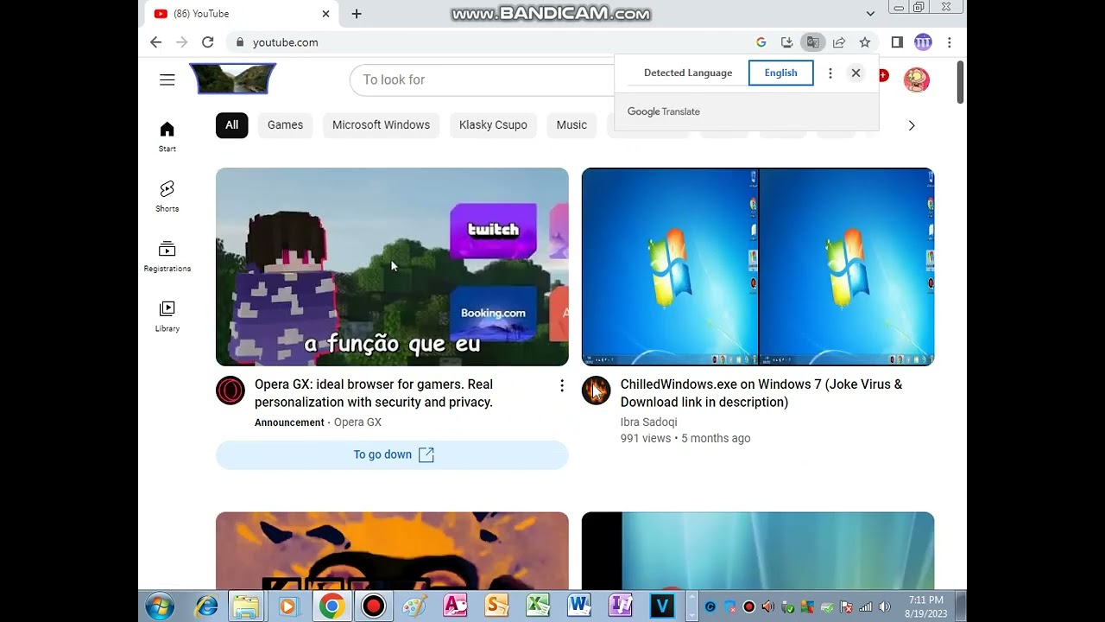Click the share page icon
This screenshot has width=1105, height=622.
(838, 42)
